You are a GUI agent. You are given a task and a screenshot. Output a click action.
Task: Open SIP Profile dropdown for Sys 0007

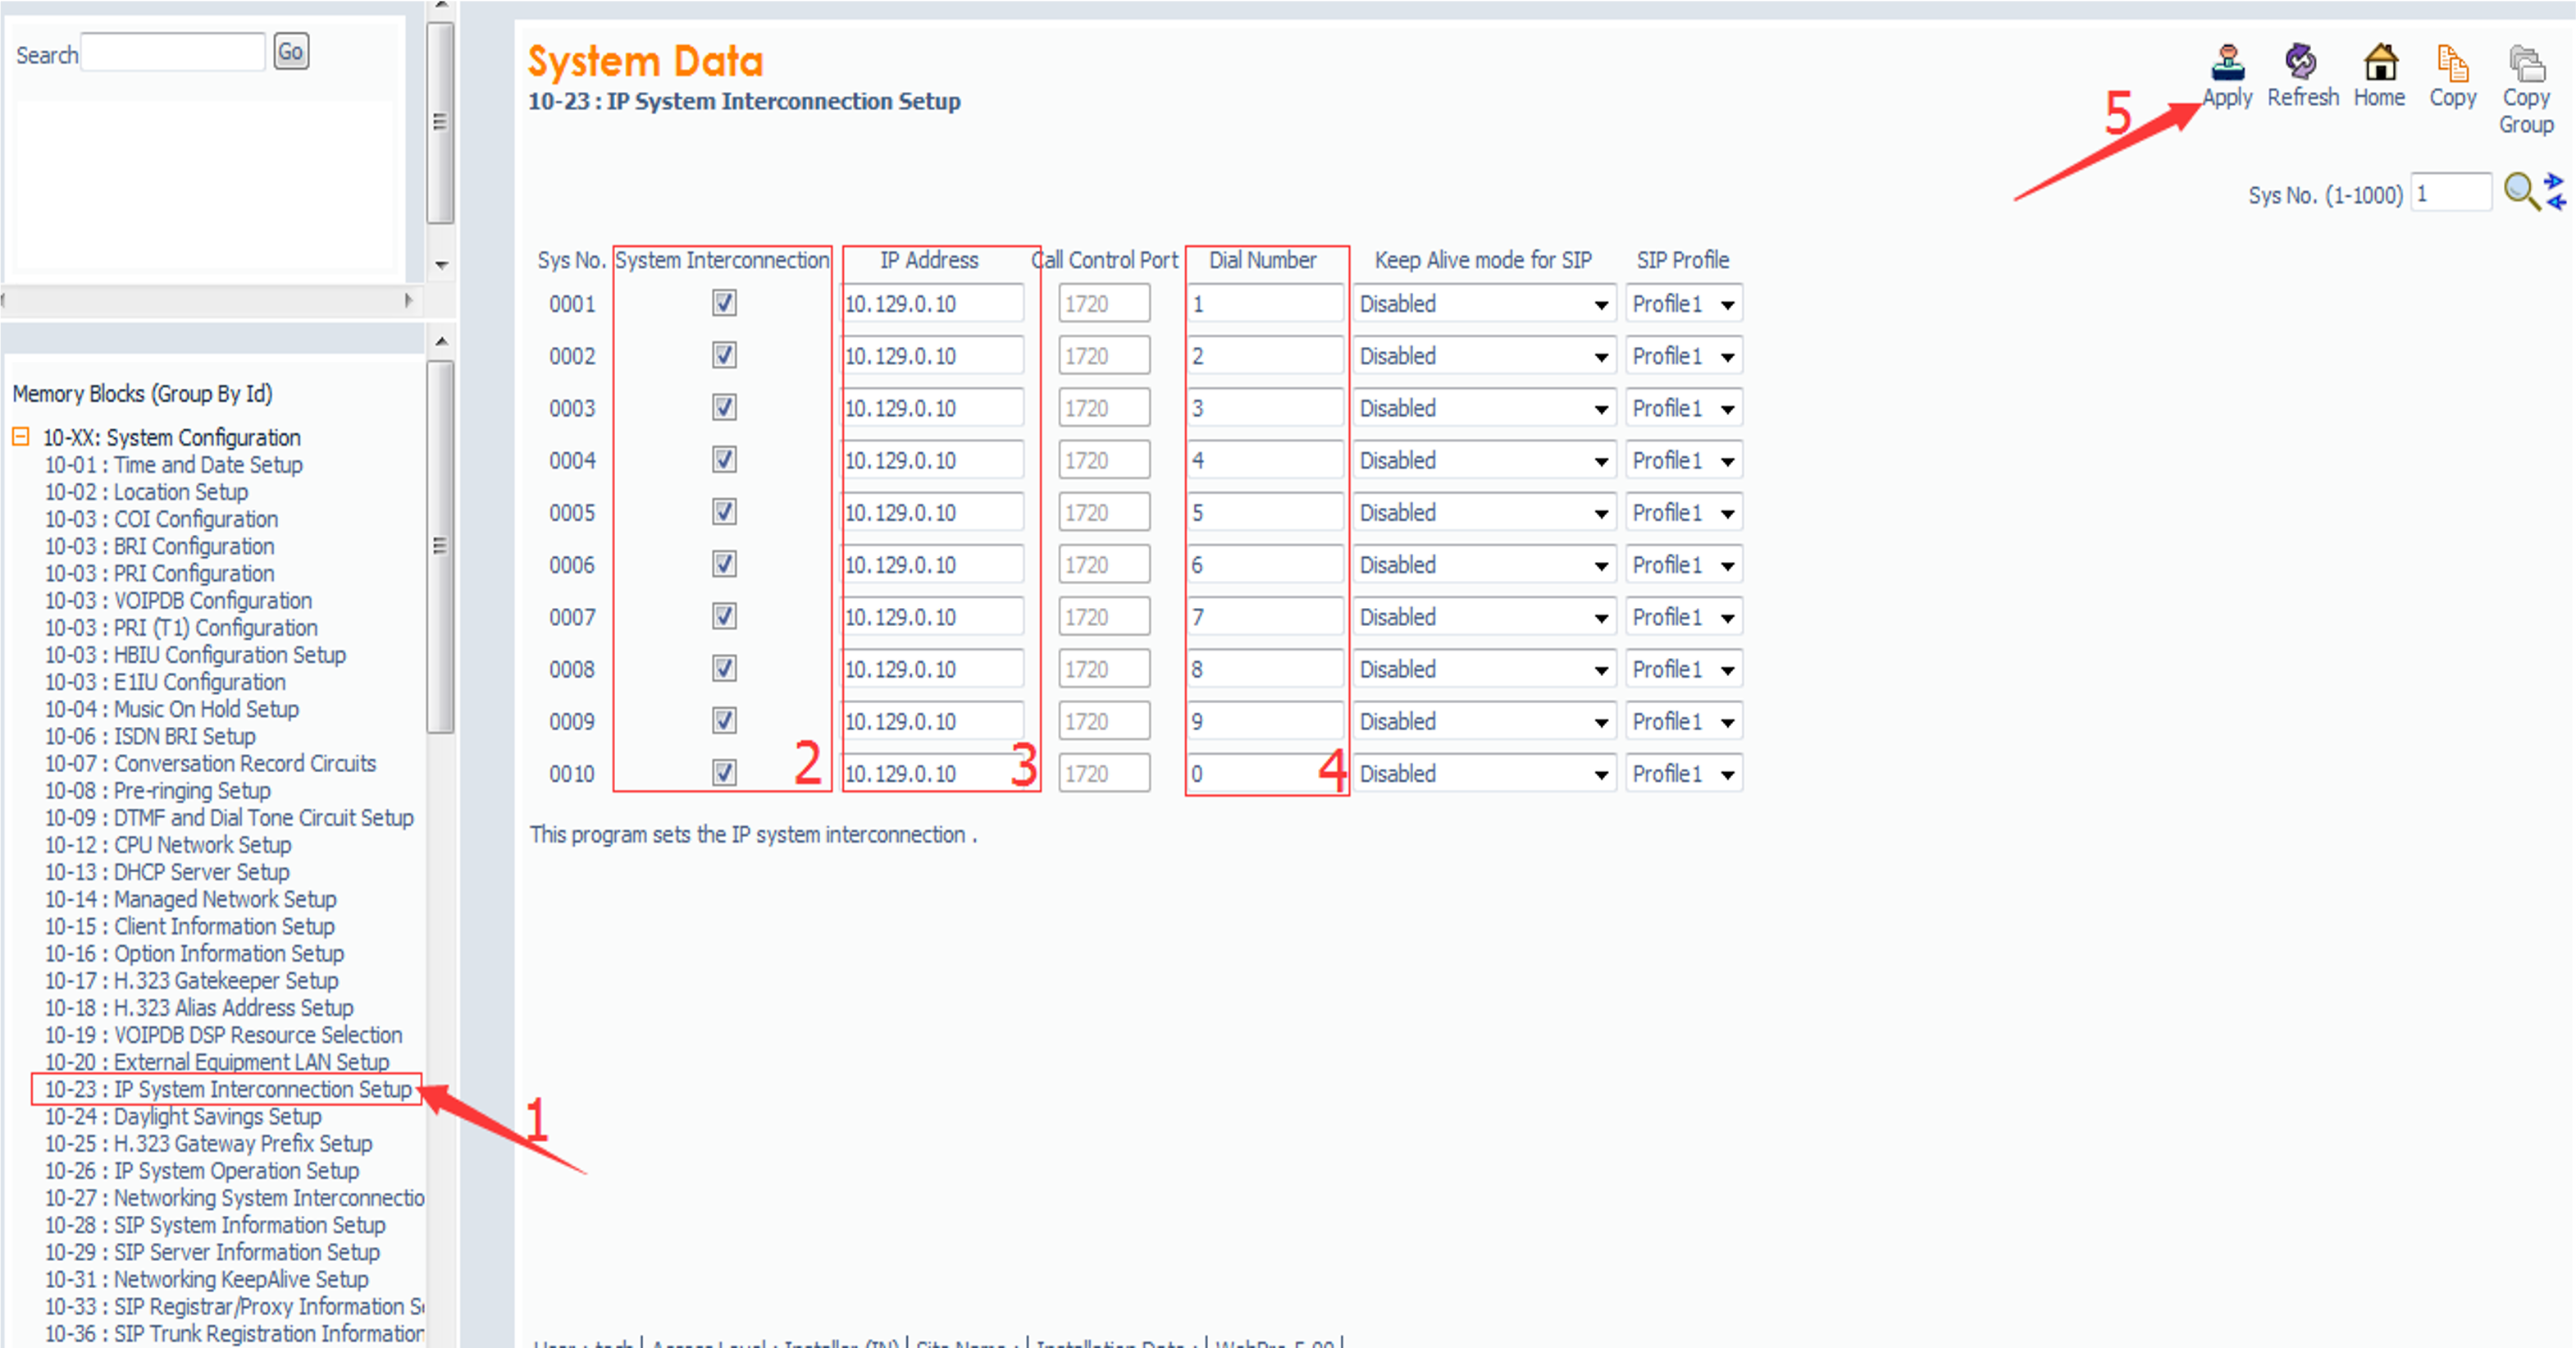1684,616
